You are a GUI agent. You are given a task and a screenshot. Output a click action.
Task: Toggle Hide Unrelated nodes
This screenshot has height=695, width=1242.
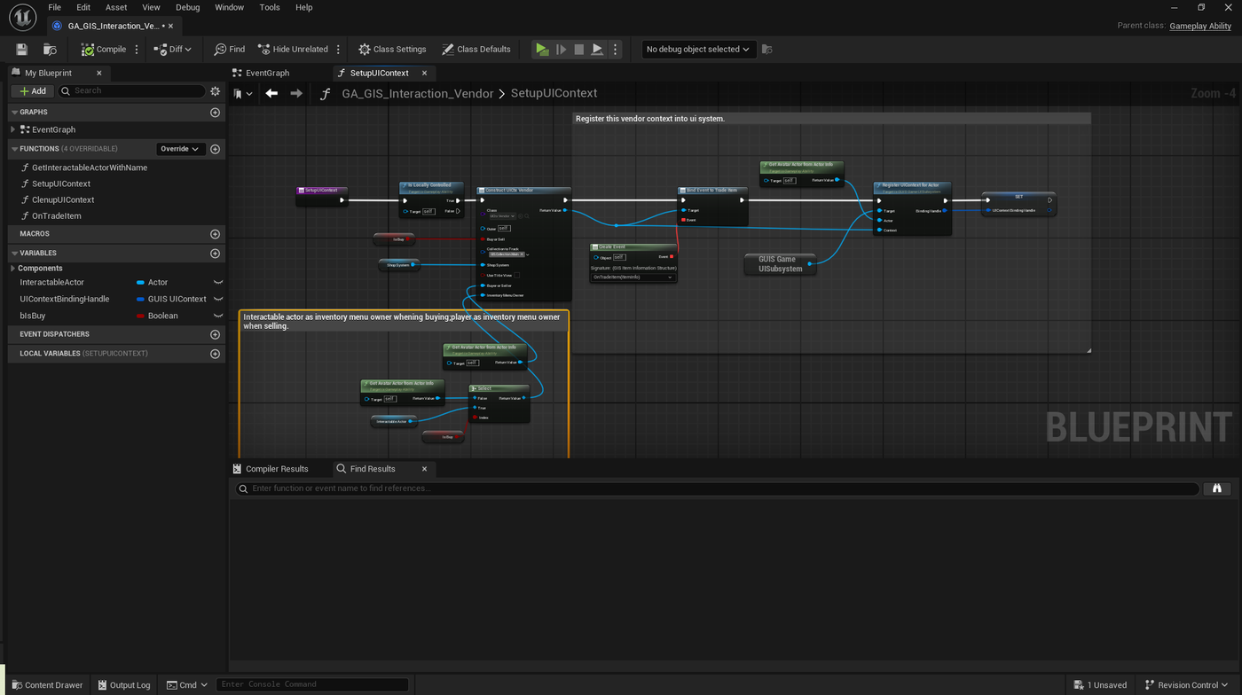coord(293,50)
